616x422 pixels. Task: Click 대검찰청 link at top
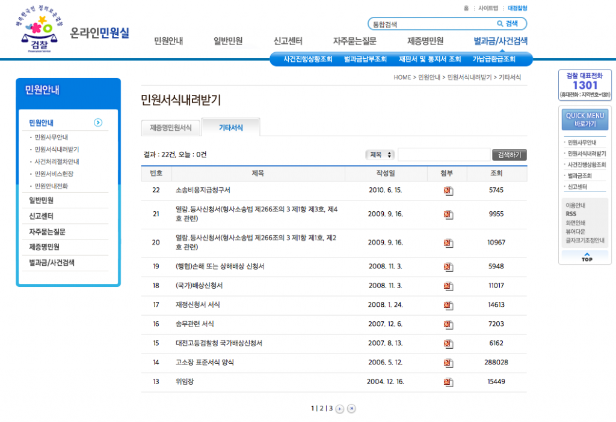(517, 8)
